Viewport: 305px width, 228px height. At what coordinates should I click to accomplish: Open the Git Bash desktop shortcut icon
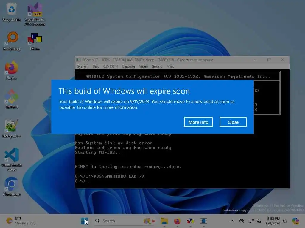[x=12, y=99]
